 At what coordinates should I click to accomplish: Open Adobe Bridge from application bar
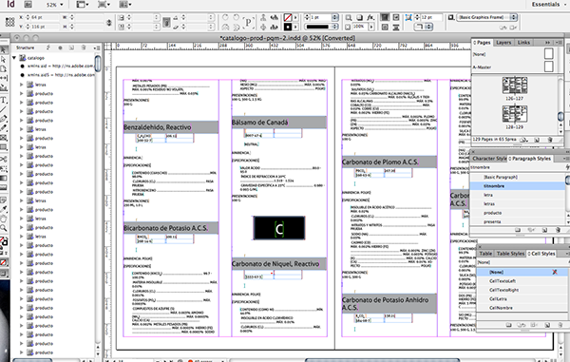pos(28,5)
